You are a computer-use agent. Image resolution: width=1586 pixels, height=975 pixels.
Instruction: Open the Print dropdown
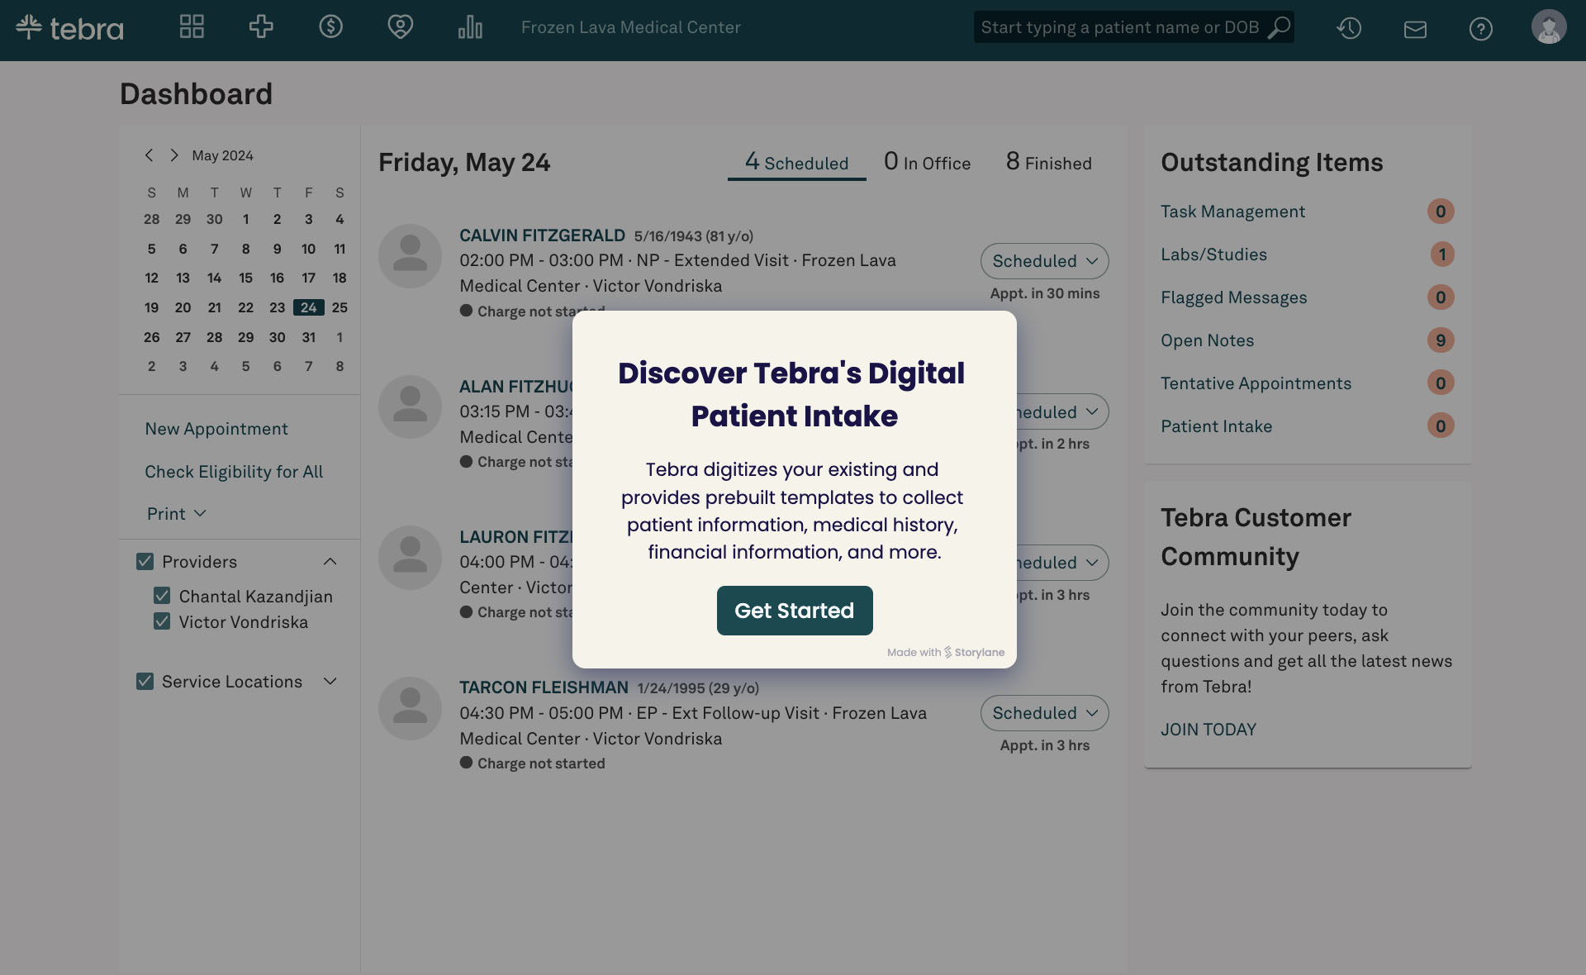176,514
